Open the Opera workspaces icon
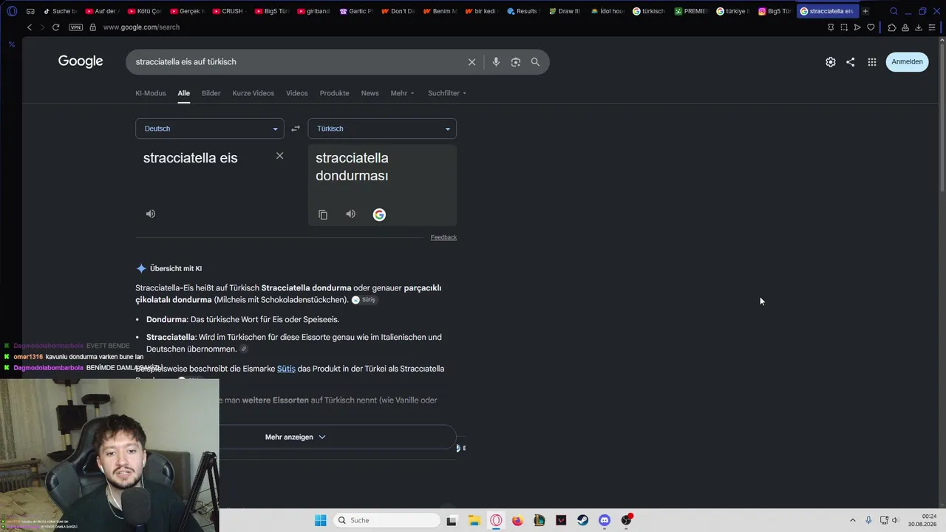Image resolution: width=946 pixels, height=532 pixels. [x=30, y=11]
